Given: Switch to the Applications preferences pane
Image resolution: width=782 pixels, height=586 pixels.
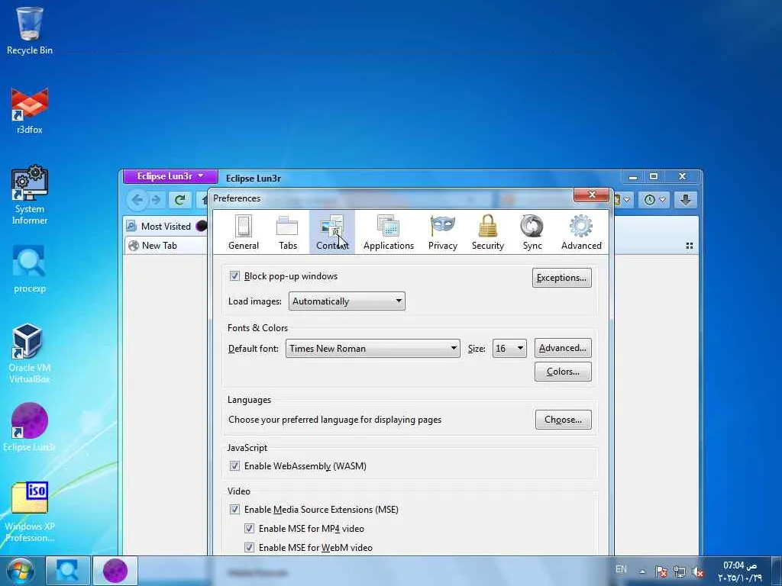Looking at the screenshot, I should tap(389, 232).
